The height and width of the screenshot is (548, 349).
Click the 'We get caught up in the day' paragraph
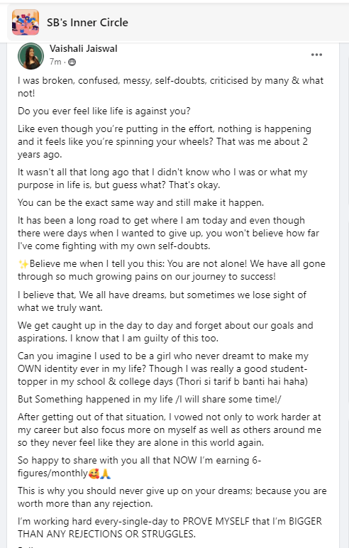165,331
